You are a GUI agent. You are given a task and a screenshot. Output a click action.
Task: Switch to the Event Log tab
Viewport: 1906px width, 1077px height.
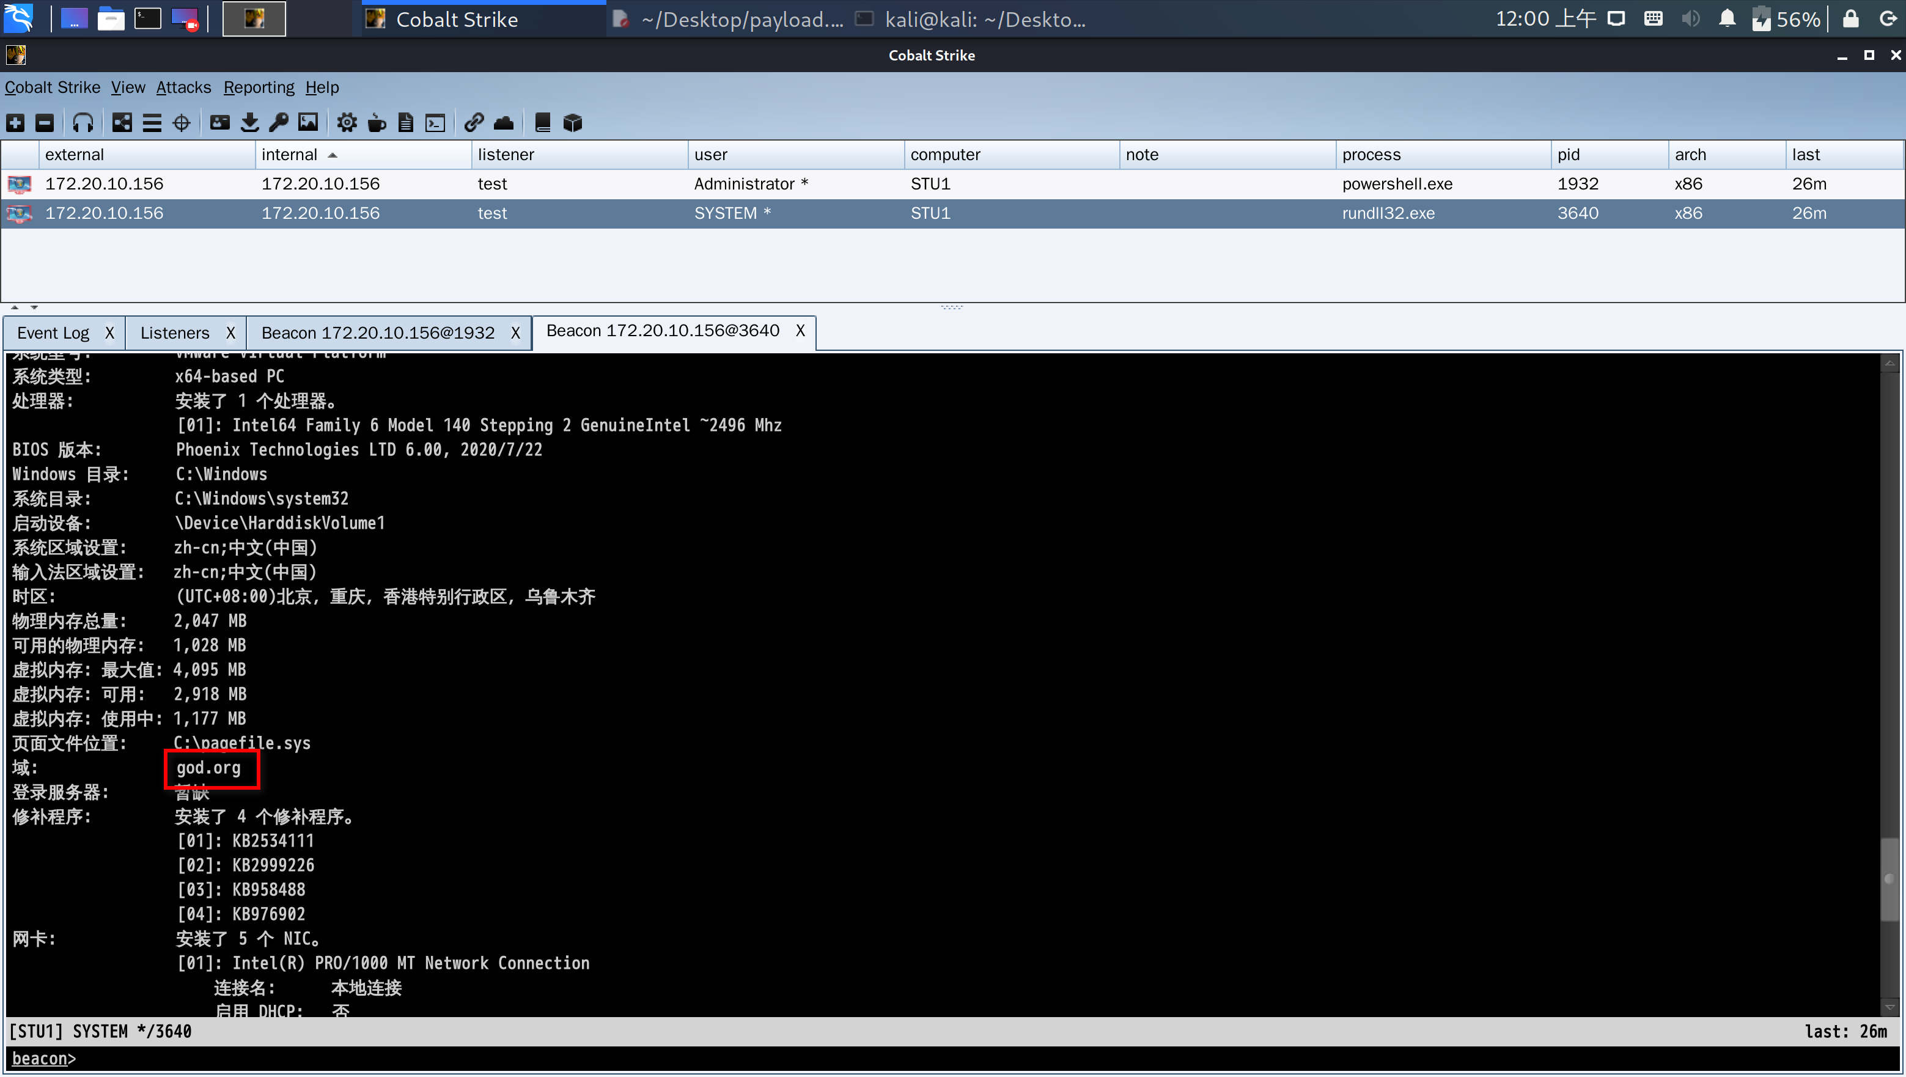[x=53, y=333]
